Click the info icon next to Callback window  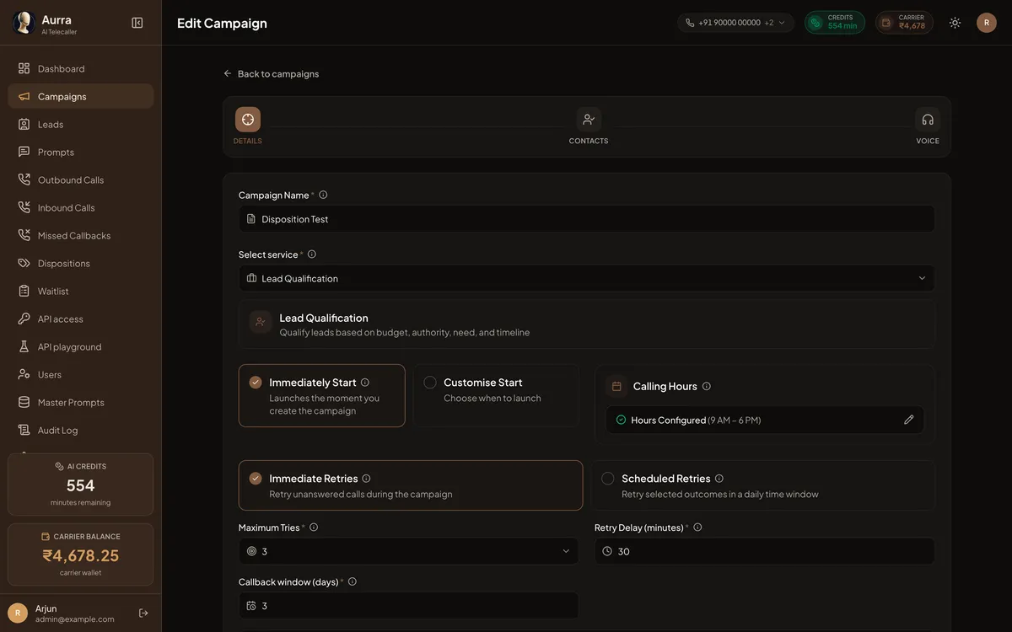pyautogui.click(x=353, y=581)
